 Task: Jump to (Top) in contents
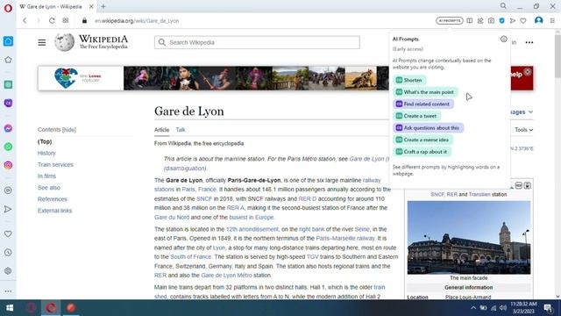45,141
